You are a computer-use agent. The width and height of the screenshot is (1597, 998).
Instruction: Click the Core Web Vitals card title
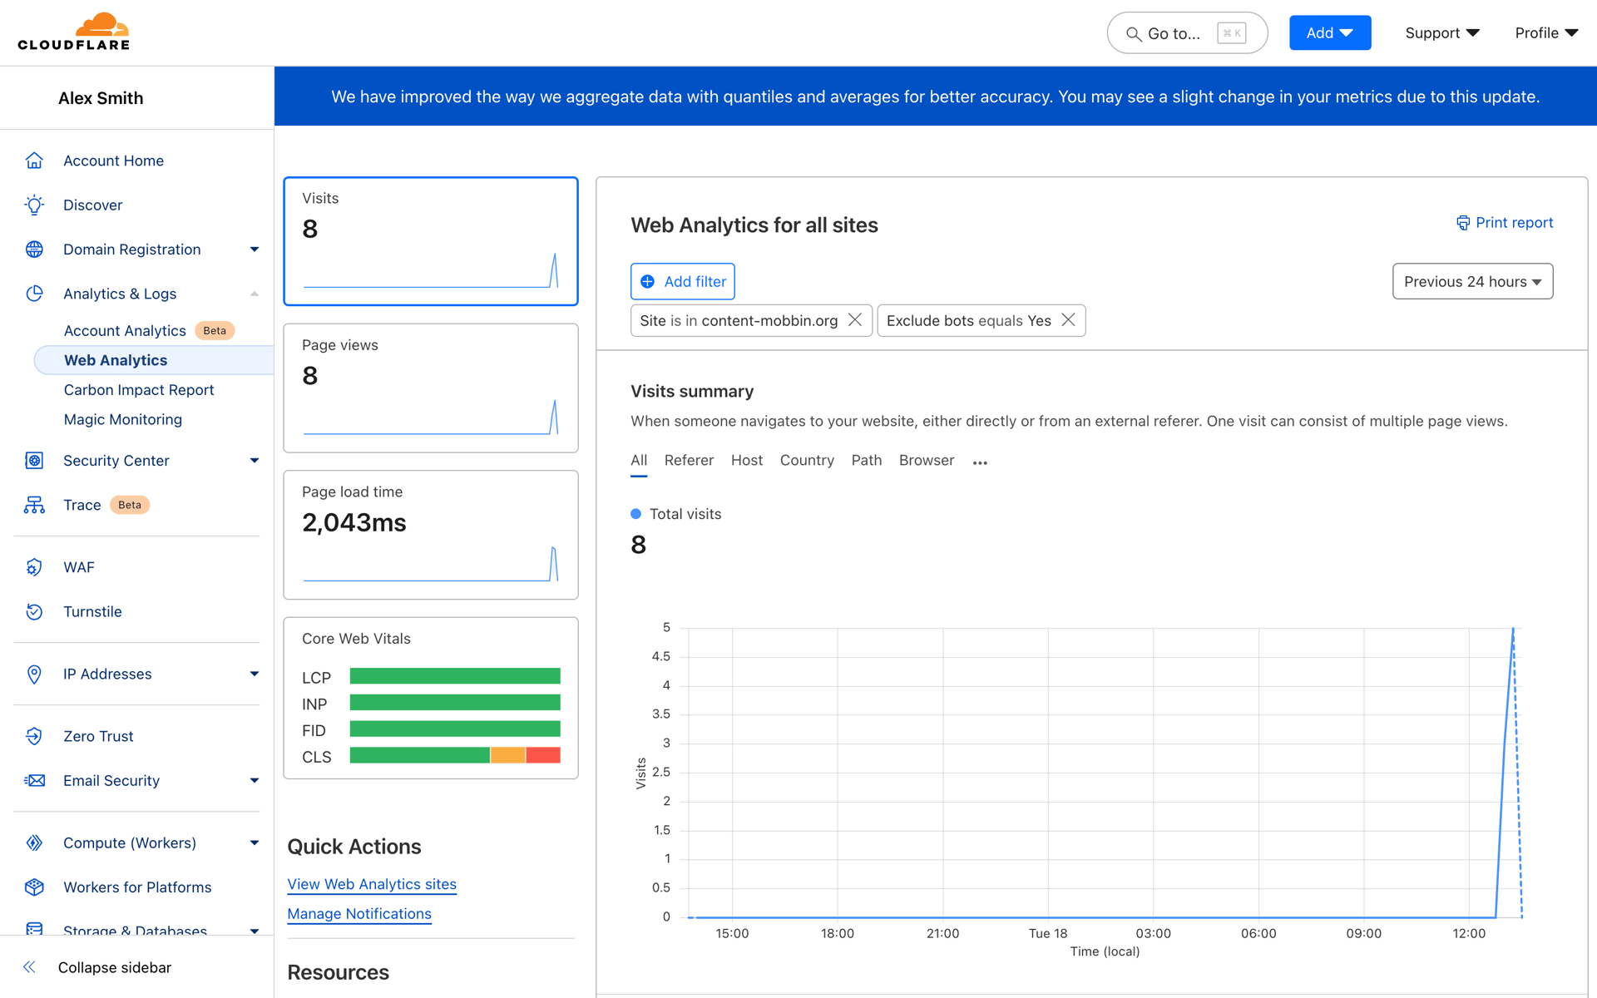tap(356, 639)
